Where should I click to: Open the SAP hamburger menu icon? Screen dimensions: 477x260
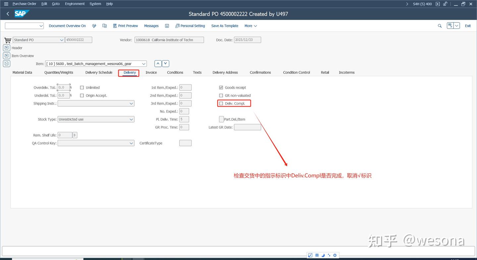pos(6,4)
